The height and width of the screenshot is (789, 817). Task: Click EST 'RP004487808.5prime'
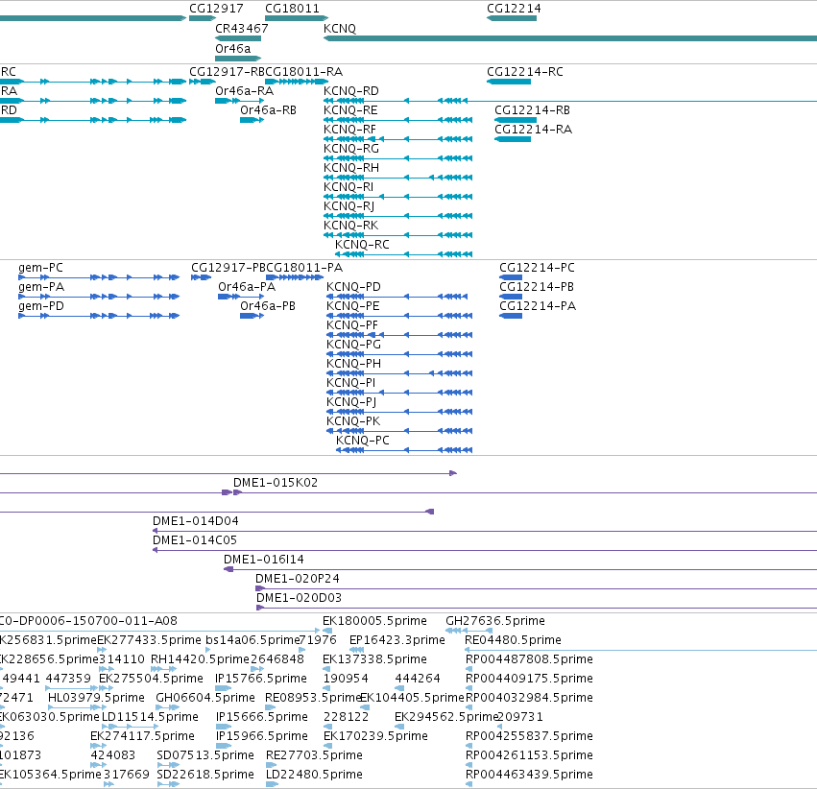[529, 659]
